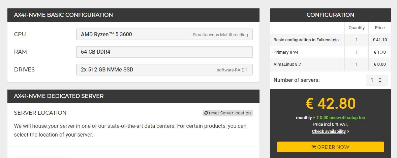This screenshot has width=397, height=158.
Task: Click the Quantity column header
Action: tap(357, 28)
